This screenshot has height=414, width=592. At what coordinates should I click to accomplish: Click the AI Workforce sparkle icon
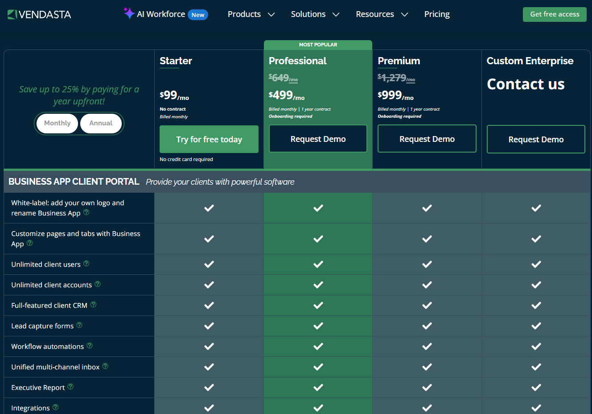click(129, 13)
